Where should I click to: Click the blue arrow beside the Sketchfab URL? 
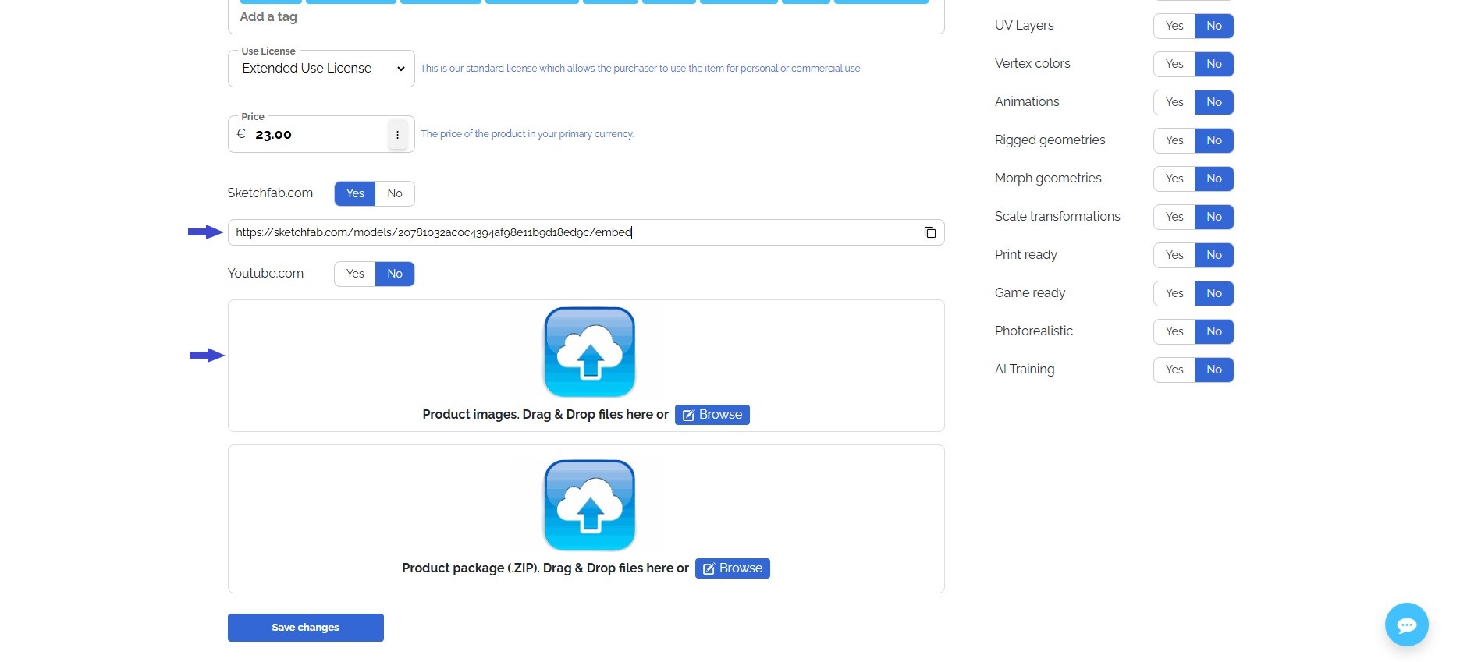point(205,232)
